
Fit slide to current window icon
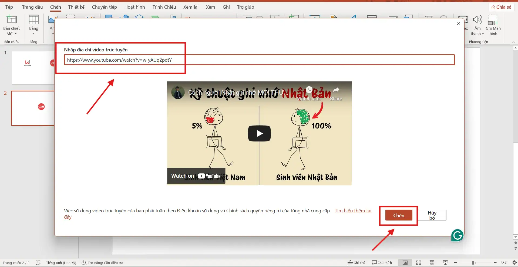(514, 262)
